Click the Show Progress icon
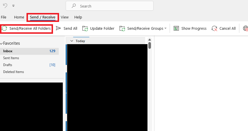 pos(176,28)
